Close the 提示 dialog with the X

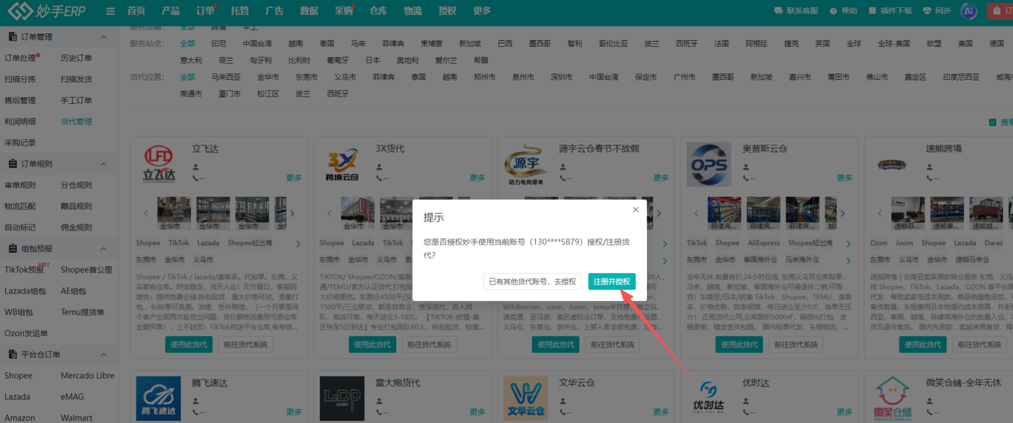pyautogui.click(x=635, y=210)
